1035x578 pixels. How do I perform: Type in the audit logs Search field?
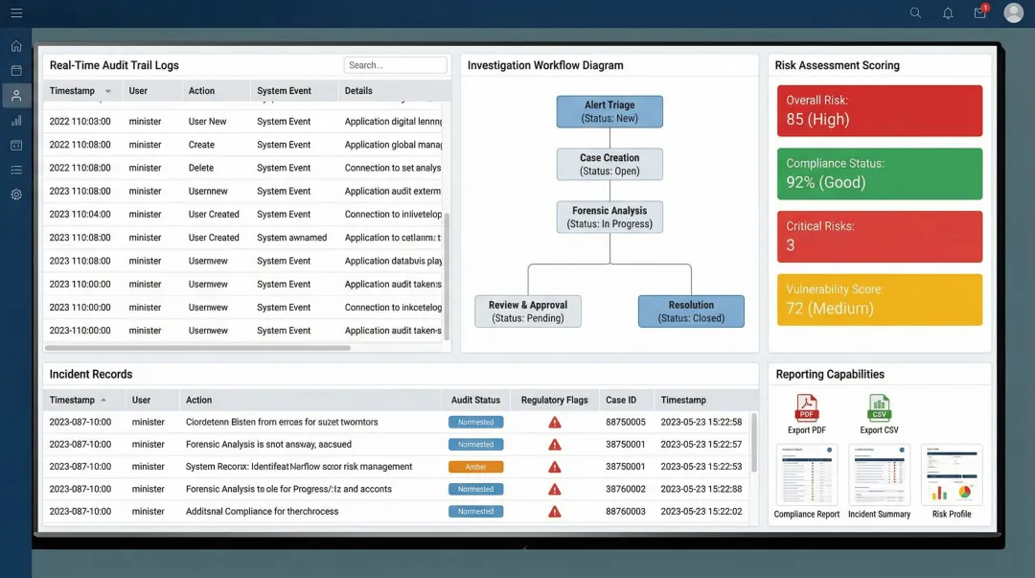[395, 65]
